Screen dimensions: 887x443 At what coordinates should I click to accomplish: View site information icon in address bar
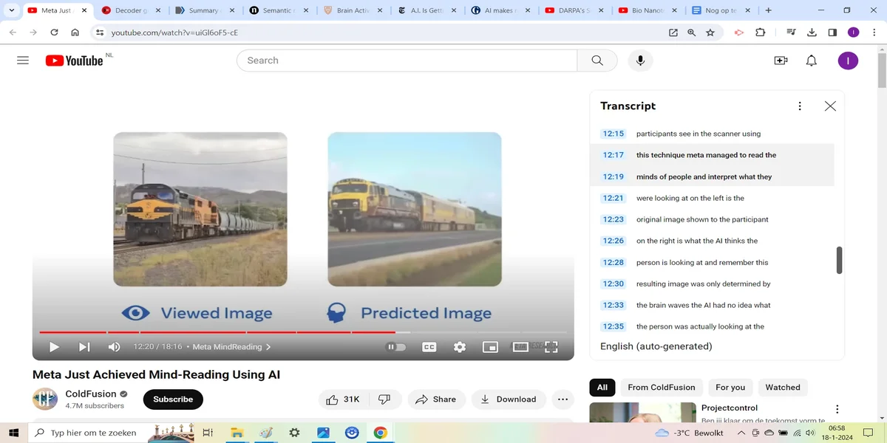[100, 32]
